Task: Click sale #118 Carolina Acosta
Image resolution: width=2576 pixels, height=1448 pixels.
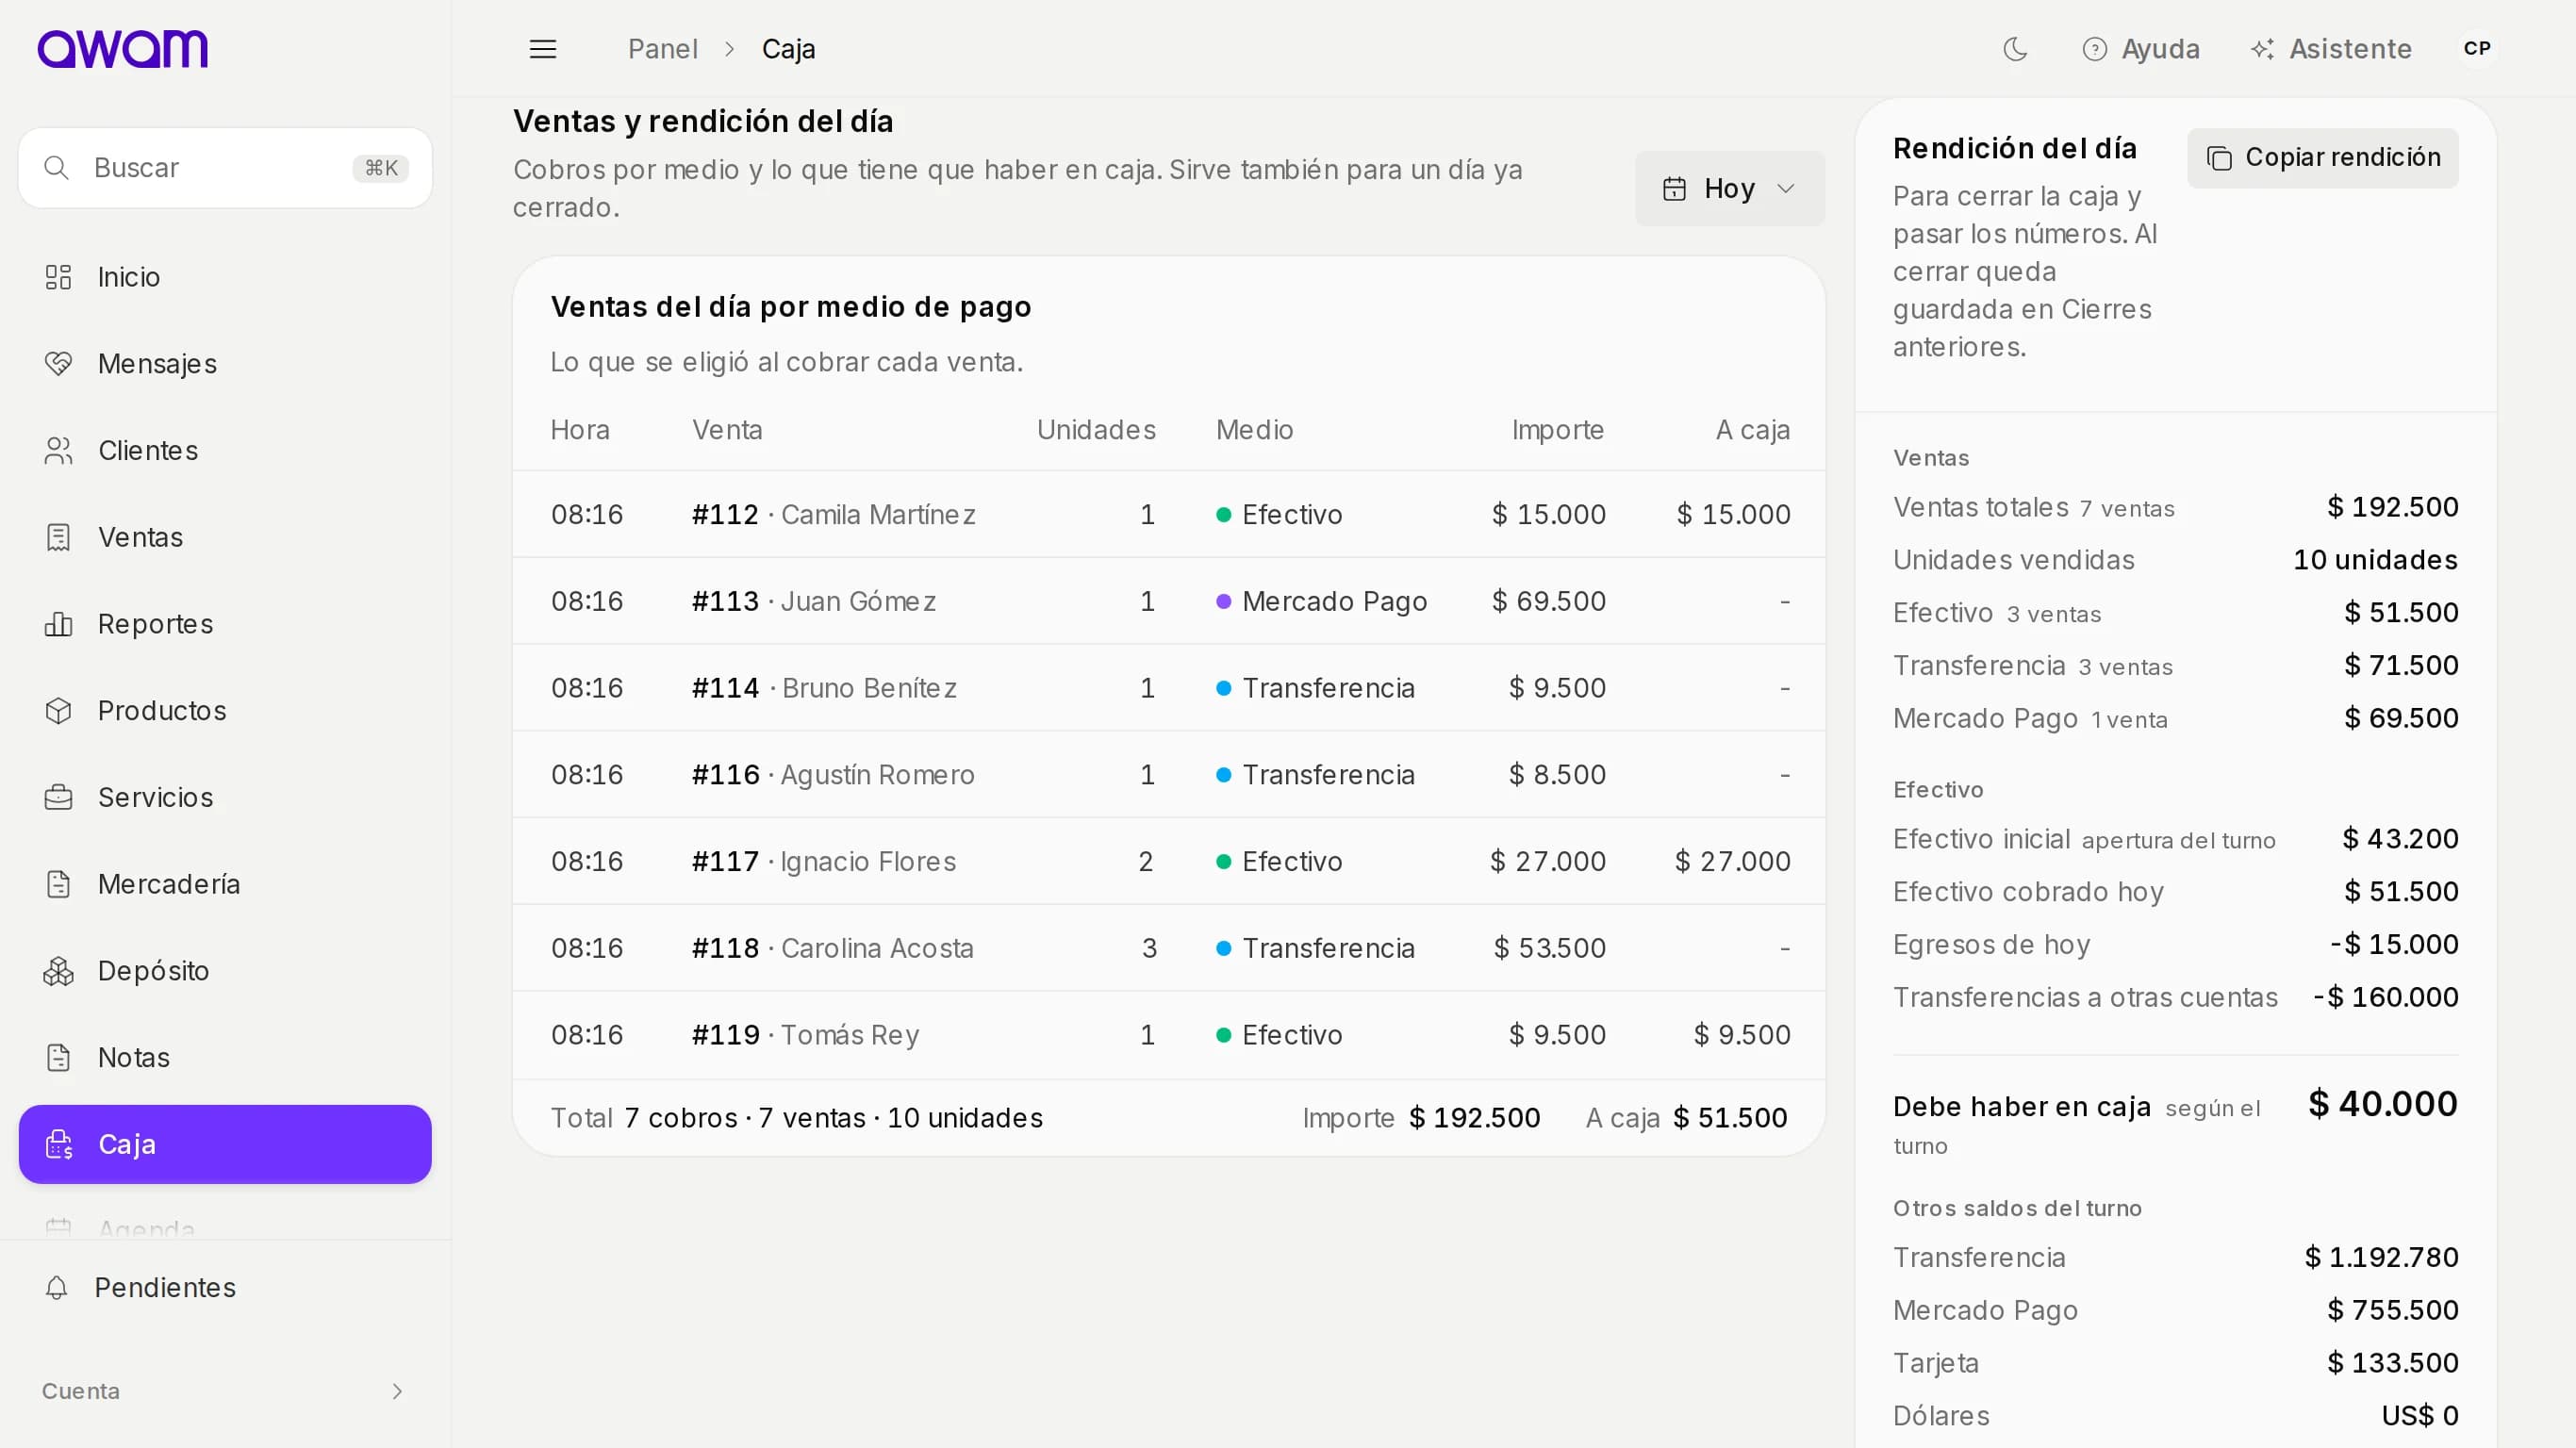Action: [x=833, y=948]
